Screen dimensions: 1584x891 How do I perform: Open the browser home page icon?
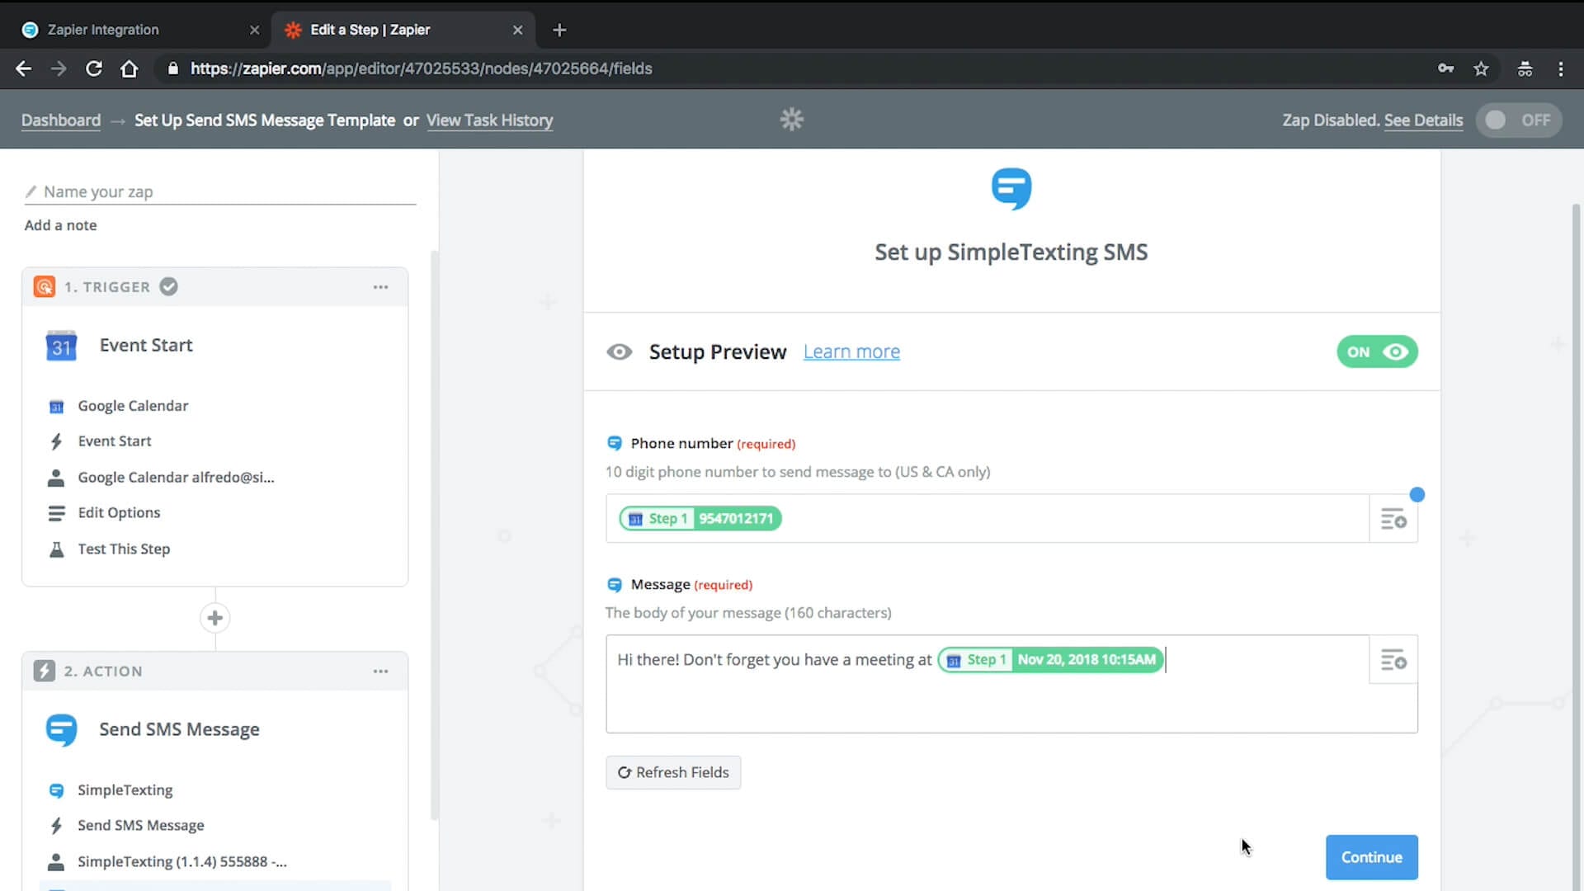[129, 68]
